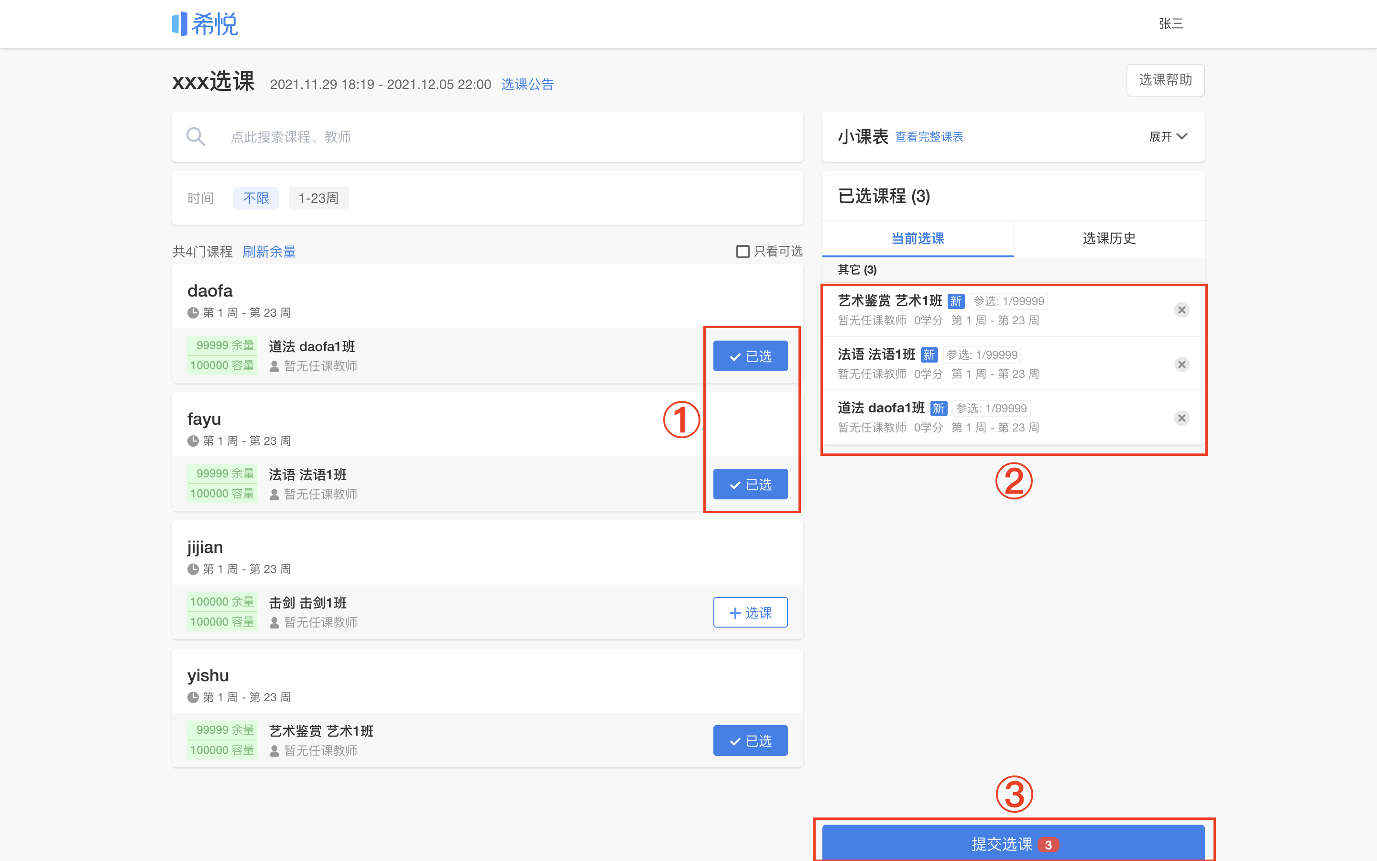Expand the 小课表 panel with 展开
Screen dimensions: 1377x861
(x=1168, y=137)
